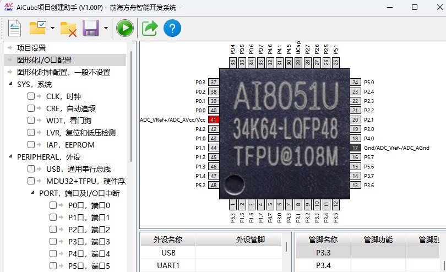This screenshot has height=272, width=446.
Task: Click pin 36 labeled P0.4
Action: coord(233,63)
